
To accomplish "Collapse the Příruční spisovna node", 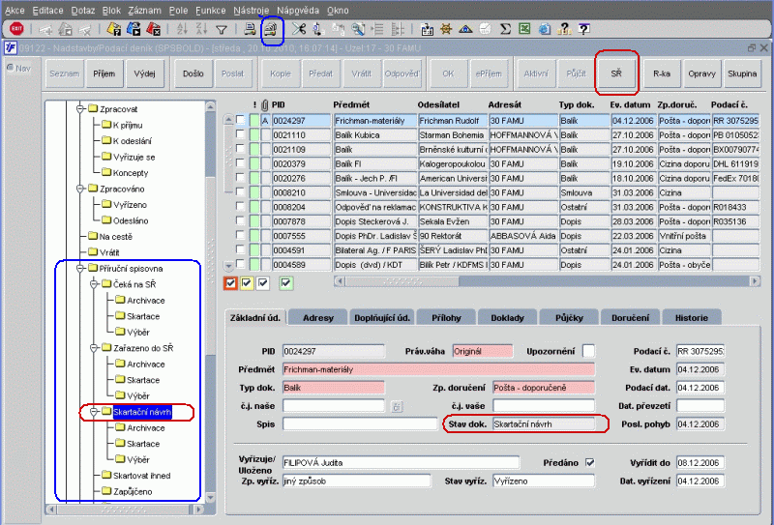I will point(80,269).
